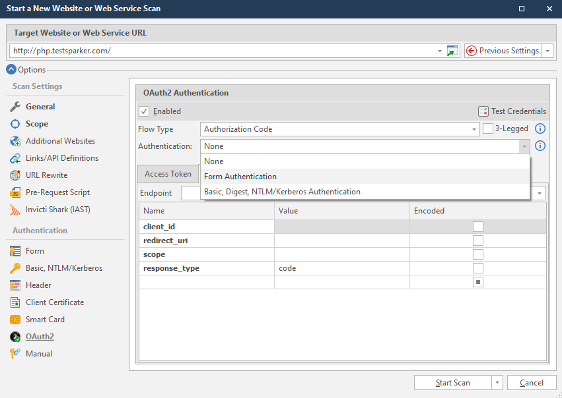Open the Start Scan dropdown arrow

point(497,383)
